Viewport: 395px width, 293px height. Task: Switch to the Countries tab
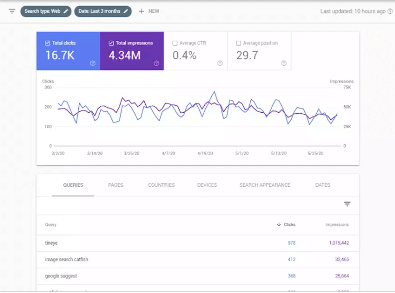pyautogui.click(x=161, y=185)
